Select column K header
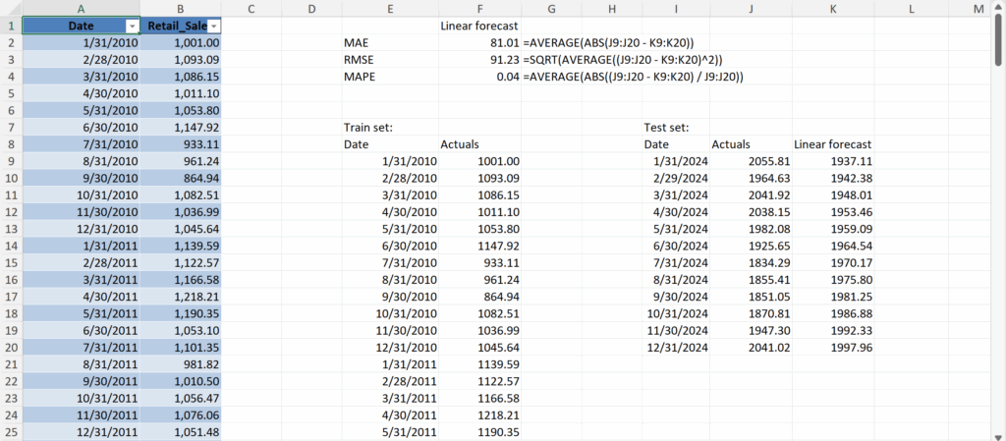The image size is (1006, 441). [833, 9]
